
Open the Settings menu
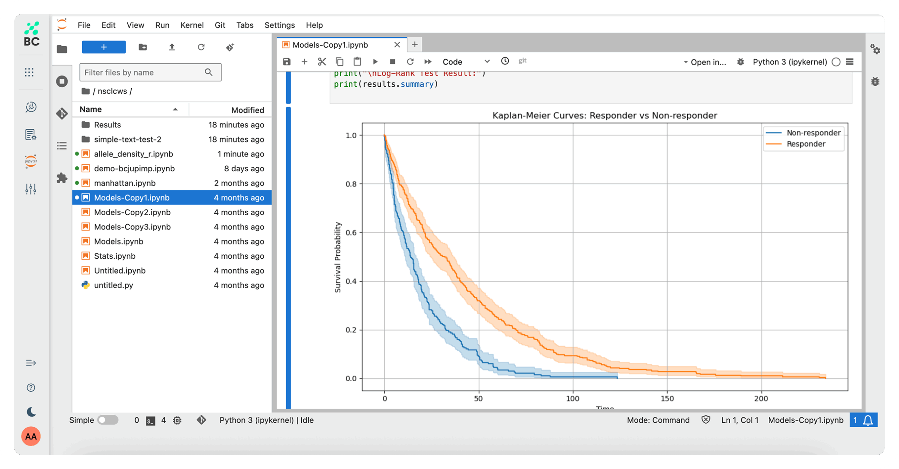click(x=279, y=25)
